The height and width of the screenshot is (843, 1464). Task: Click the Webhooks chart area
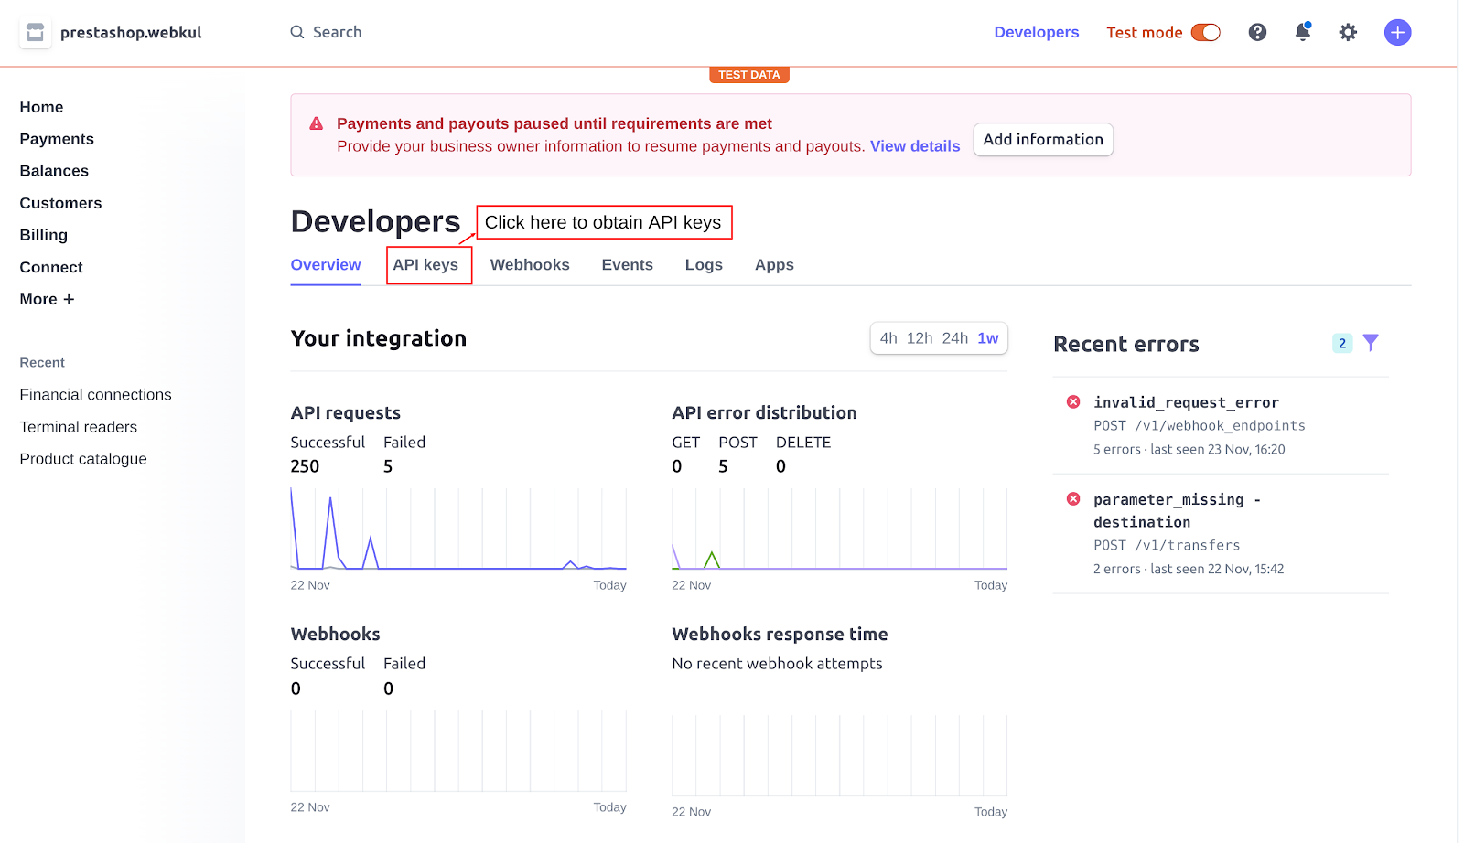click(x=458, y=751)
